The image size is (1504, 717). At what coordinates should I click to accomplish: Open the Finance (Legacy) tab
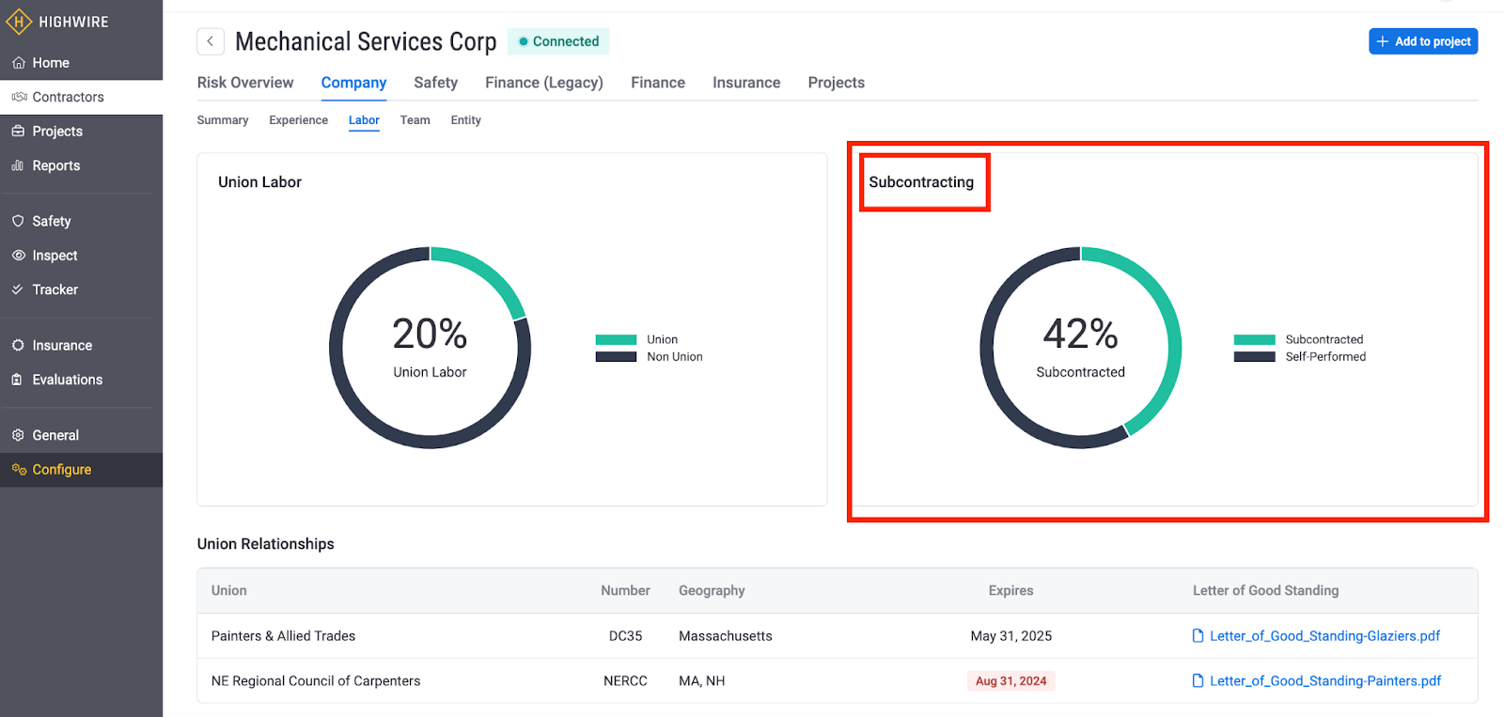click(x=543, y=83)
